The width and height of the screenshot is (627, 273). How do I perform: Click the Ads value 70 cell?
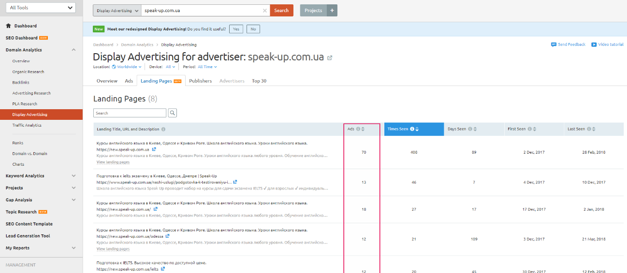pyautogui.click(x=364, y=152)
